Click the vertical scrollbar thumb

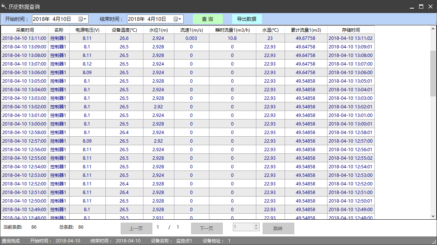433,73
